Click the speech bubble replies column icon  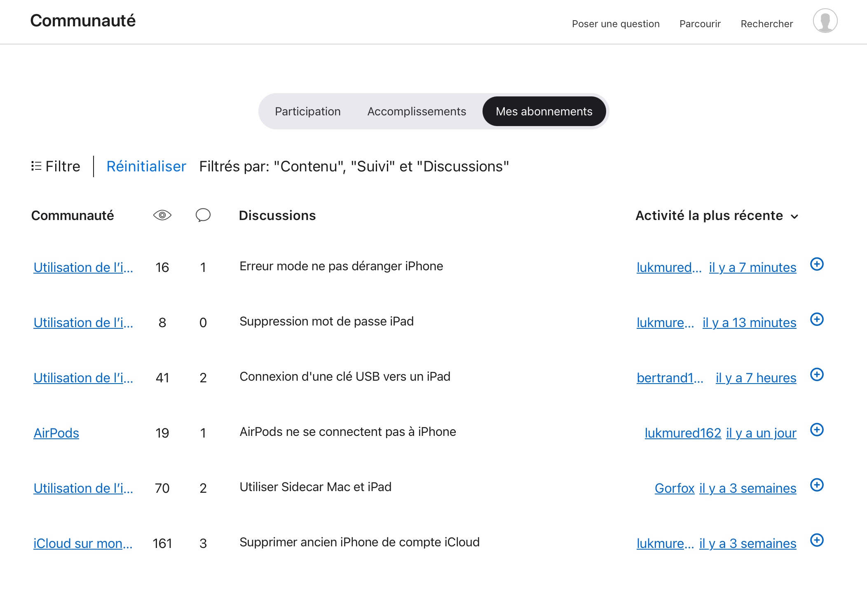203,215
